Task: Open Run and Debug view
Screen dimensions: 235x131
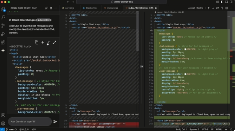Action: pyautogui.click(x=3, y=34)
